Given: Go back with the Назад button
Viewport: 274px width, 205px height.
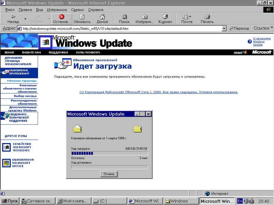Looking at the screenshot, I should 13,19.
